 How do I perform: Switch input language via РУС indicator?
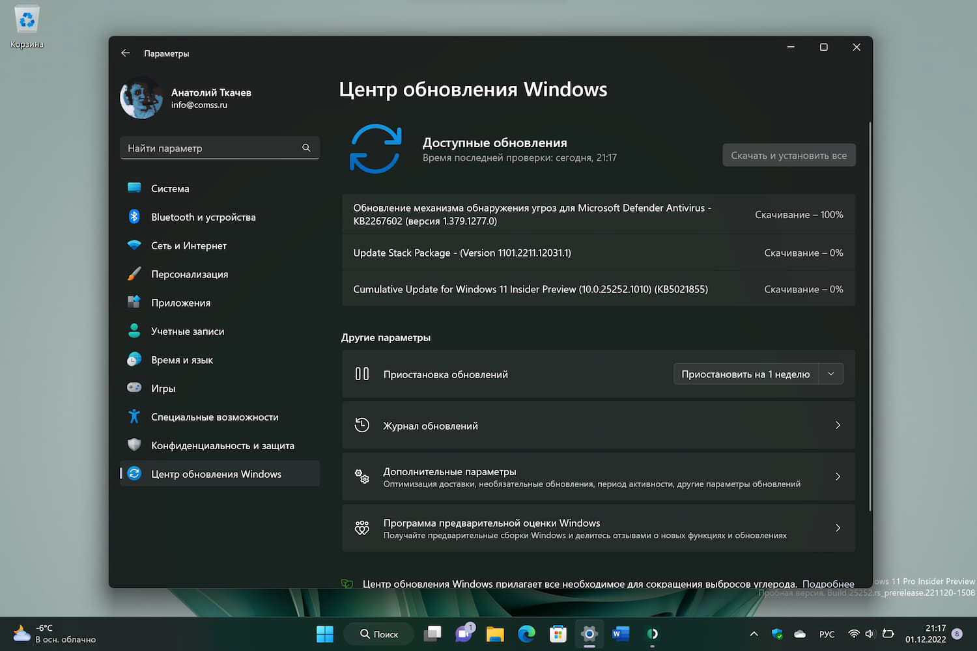827,634
